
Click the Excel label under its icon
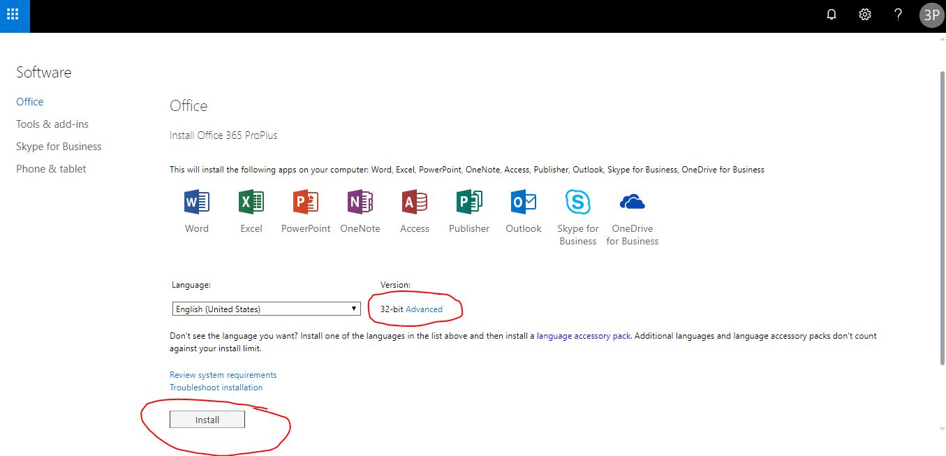tap(251, 228)
